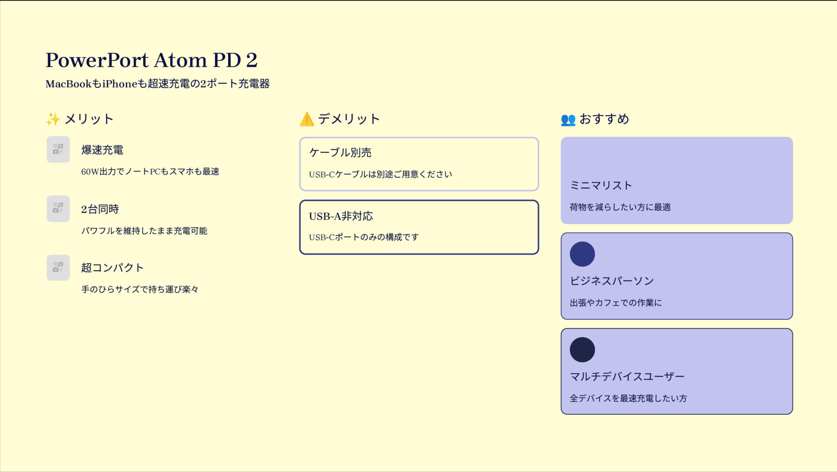837x472 pixels.
Task: Select the デメリット section heading
Action: point(348,118)
